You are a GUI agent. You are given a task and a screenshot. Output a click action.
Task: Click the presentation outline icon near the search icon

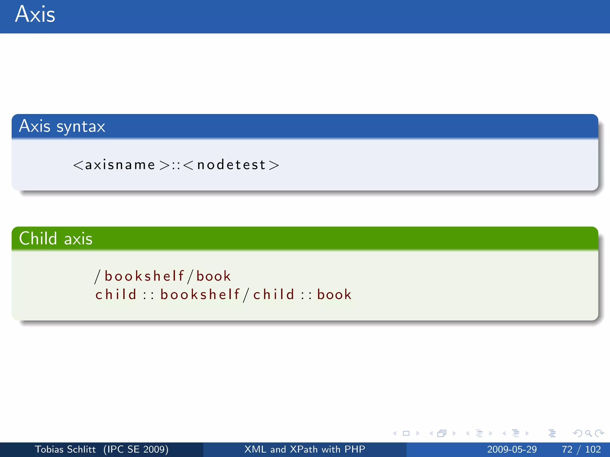tap(552, 433)
